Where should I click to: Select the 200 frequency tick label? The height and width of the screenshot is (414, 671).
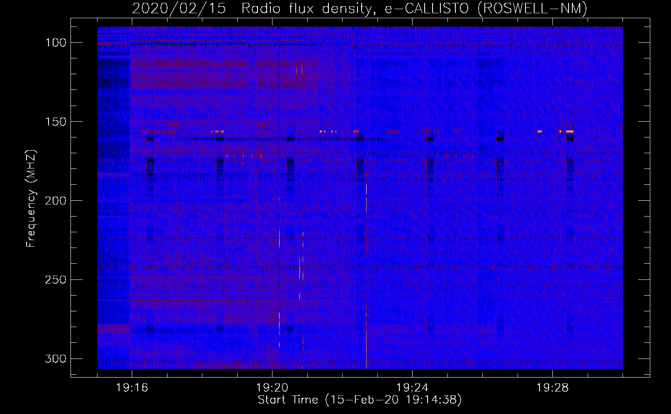56,201
